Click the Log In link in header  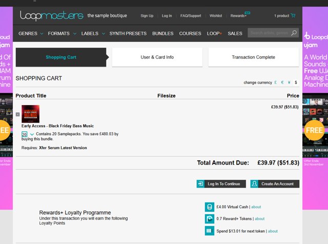pyautogui.click(x=167, y=16)
